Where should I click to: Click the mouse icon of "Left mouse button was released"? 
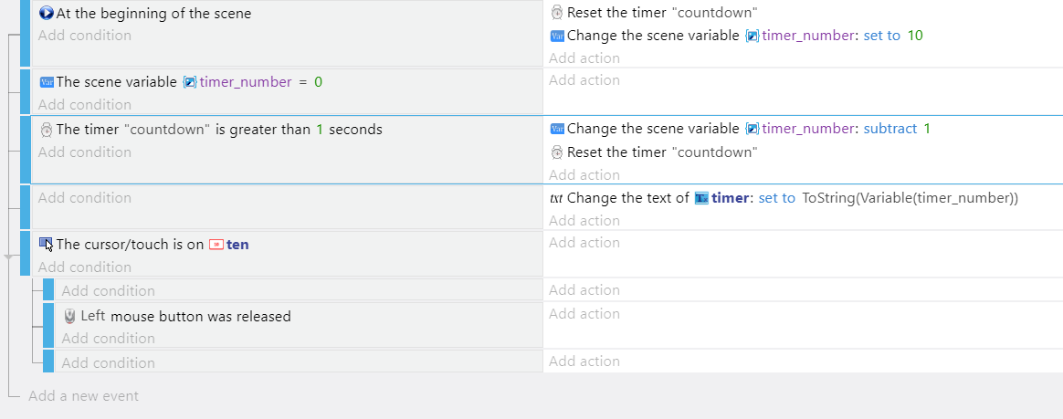(x=69, y=316)
